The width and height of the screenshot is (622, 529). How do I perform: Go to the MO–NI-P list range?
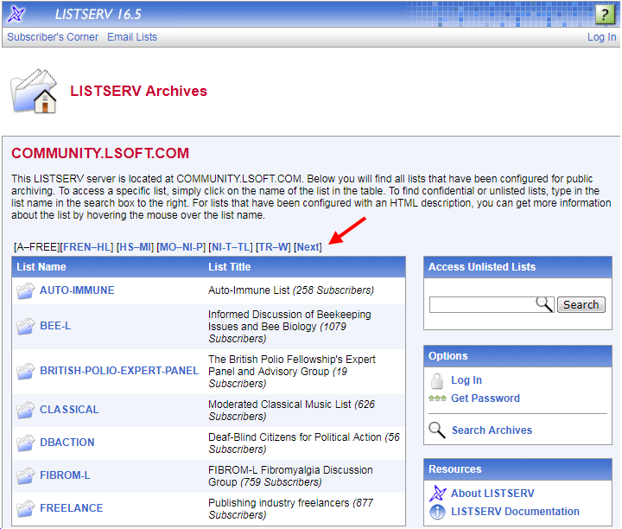181,247
